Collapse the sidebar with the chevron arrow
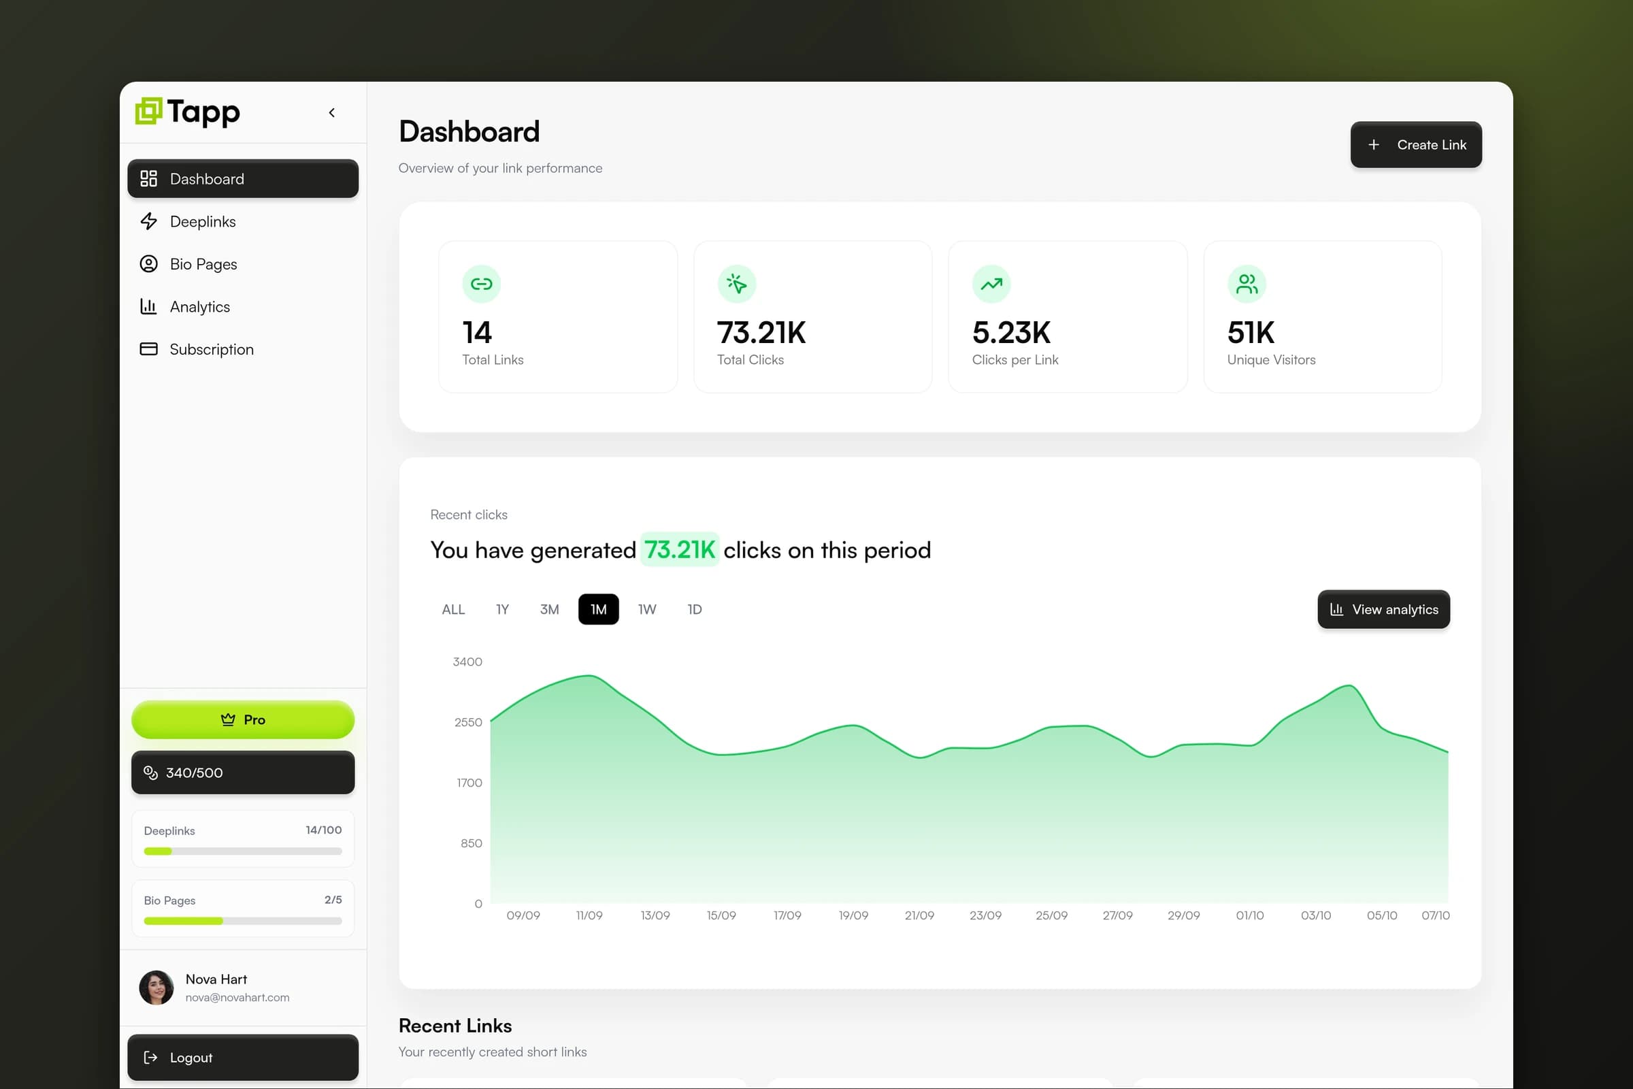The width and height of the screenshot is (1633, 1089). click(332, 112)
